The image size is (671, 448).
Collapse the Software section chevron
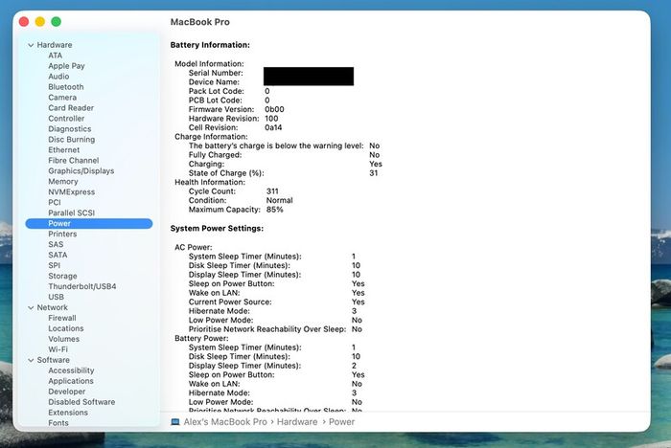[31, 360]
